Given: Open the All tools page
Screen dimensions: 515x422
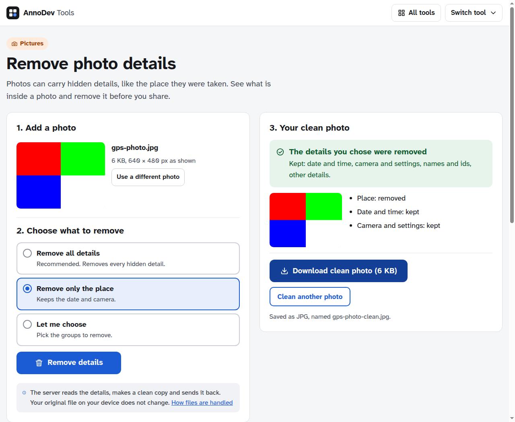Looking at the screenshot, I should (x=416, y=13).
